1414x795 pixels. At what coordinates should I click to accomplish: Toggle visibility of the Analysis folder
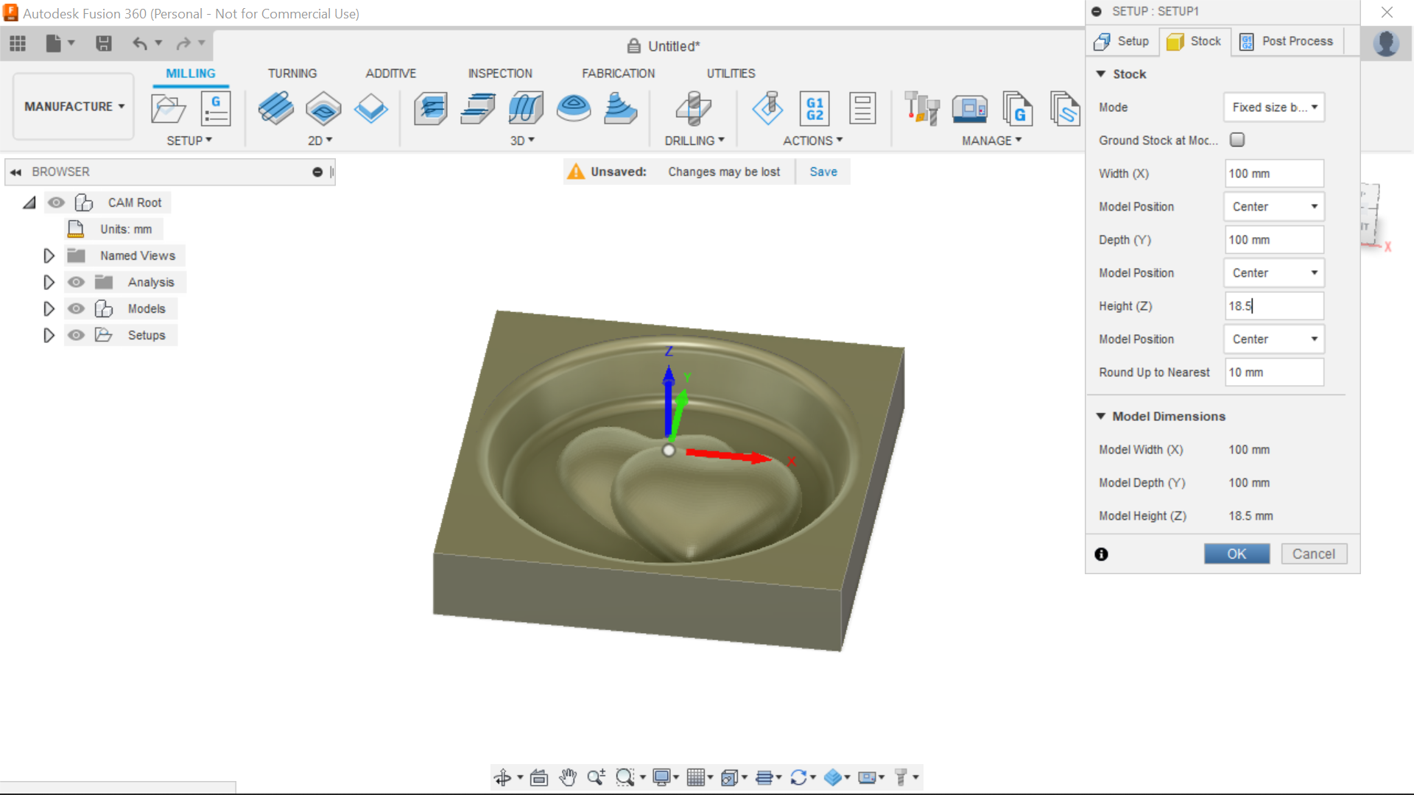[x=76, y=282]
